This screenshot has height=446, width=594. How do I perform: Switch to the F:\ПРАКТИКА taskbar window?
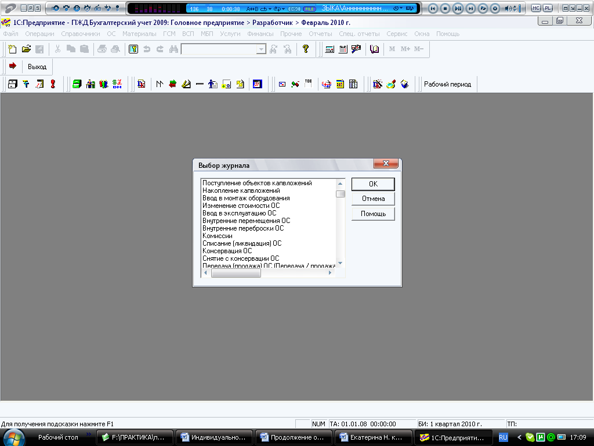(135, 437)
